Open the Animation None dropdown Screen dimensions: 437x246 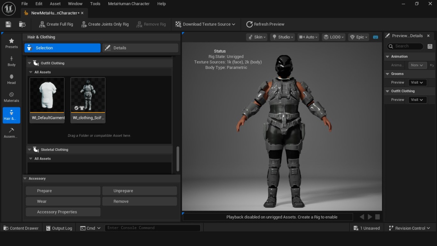[x=417, y=65]
